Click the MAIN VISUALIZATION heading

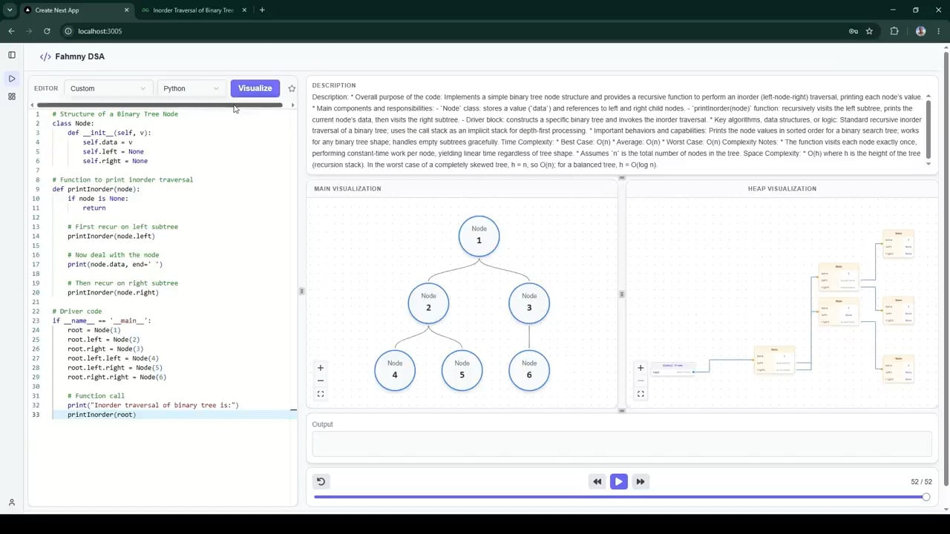pyautogui.click(x=347, y=188)
